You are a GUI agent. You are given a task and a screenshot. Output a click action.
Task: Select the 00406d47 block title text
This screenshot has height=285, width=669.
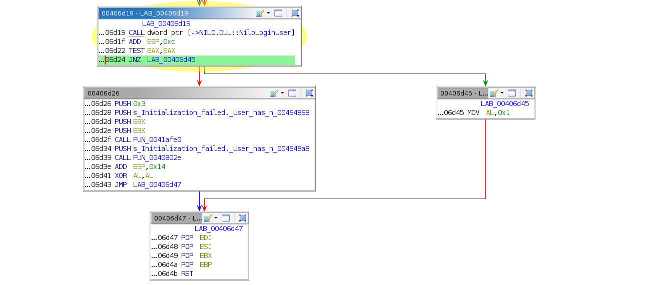(178, 218)
